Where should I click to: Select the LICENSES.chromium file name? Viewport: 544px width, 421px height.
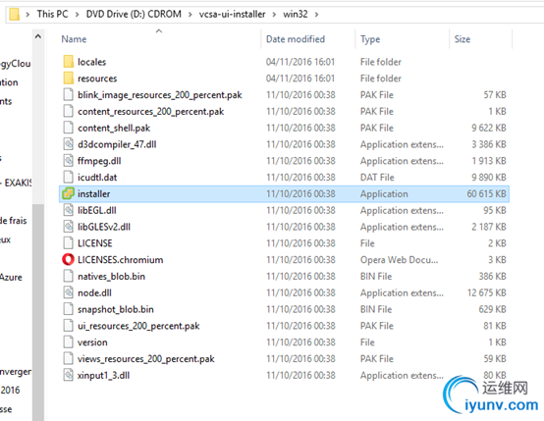(120, 260)
